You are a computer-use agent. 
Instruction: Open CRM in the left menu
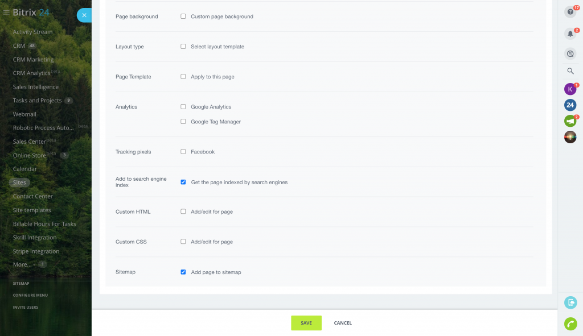19,45
